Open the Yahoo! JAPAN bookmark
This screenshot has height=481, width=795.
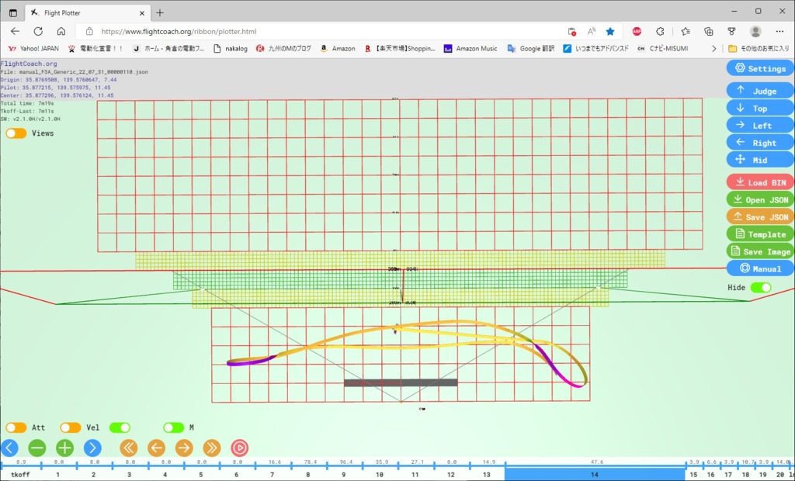click(x=33, y=49)
